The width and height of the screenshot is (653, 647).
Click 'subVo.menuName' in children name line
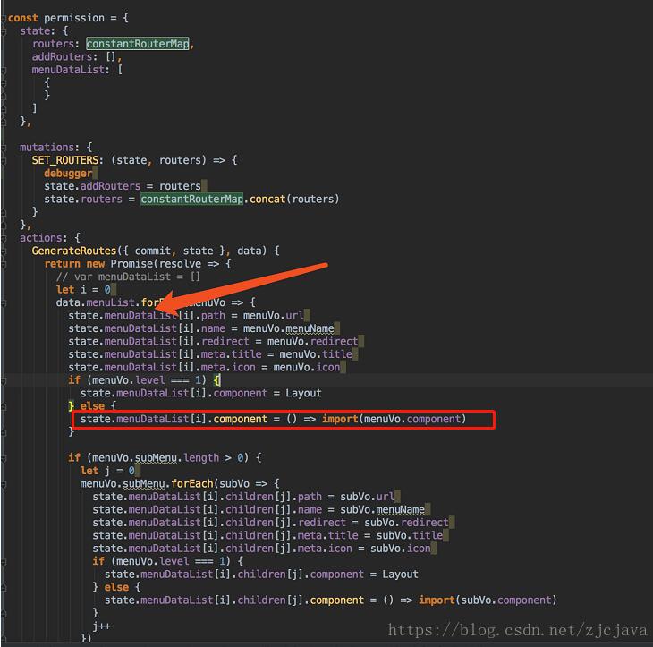click(382, 509)
